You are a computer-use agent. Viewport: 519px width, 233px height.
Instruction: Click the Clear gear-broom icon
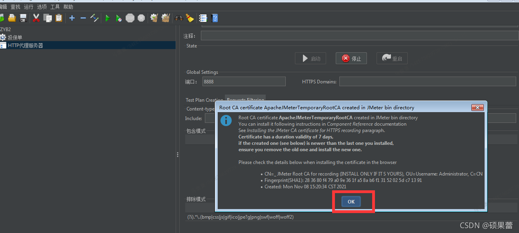[154, 18]
